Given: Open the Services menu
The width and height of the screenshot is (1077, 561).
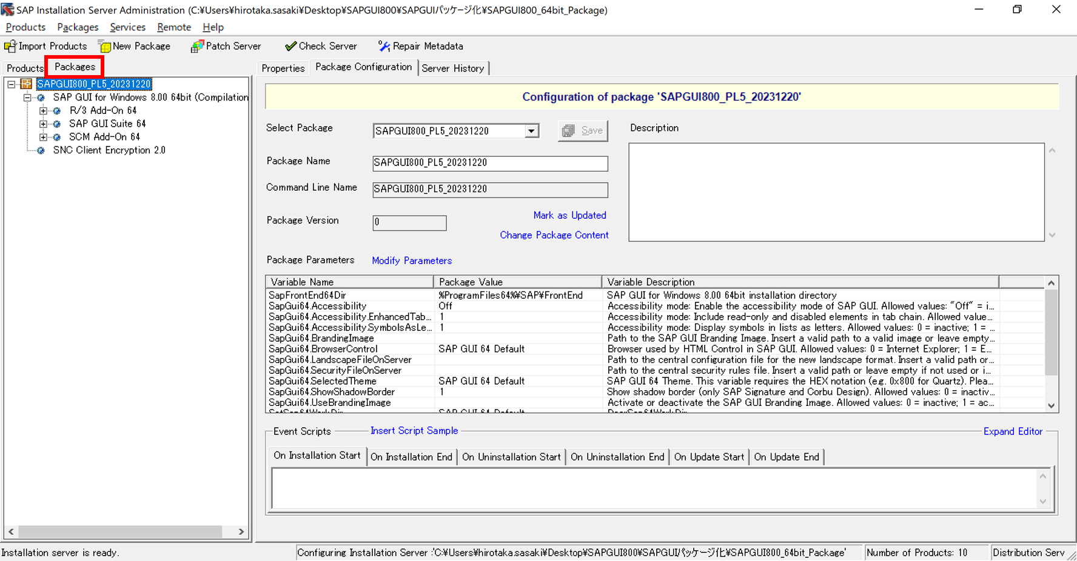Looking at the screenshot, I should pyautogui.click(x=127, y=27).
